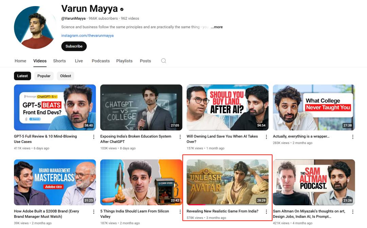Expand channel description with ...more
This screenshot has width=367, height=228.
click(217, 27)
